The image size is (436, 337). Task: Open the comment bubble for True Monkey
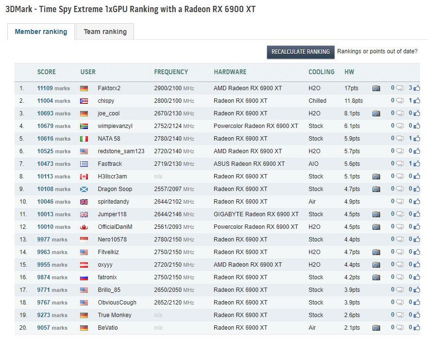[400, 315]
